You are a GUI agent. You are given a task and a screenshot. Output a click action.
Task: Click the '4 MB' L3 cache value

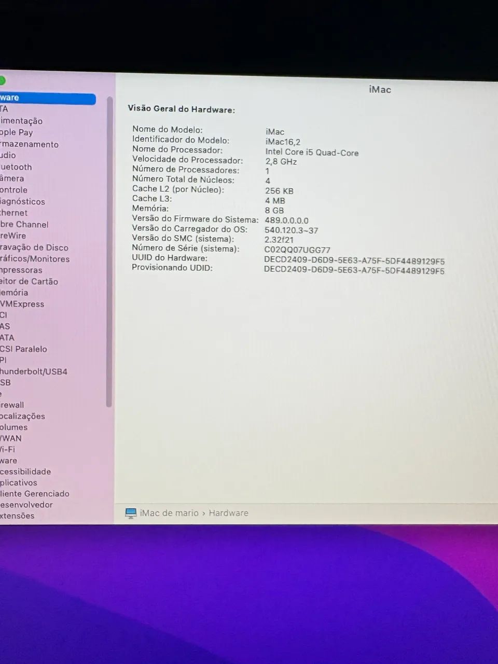click(275, 201)
